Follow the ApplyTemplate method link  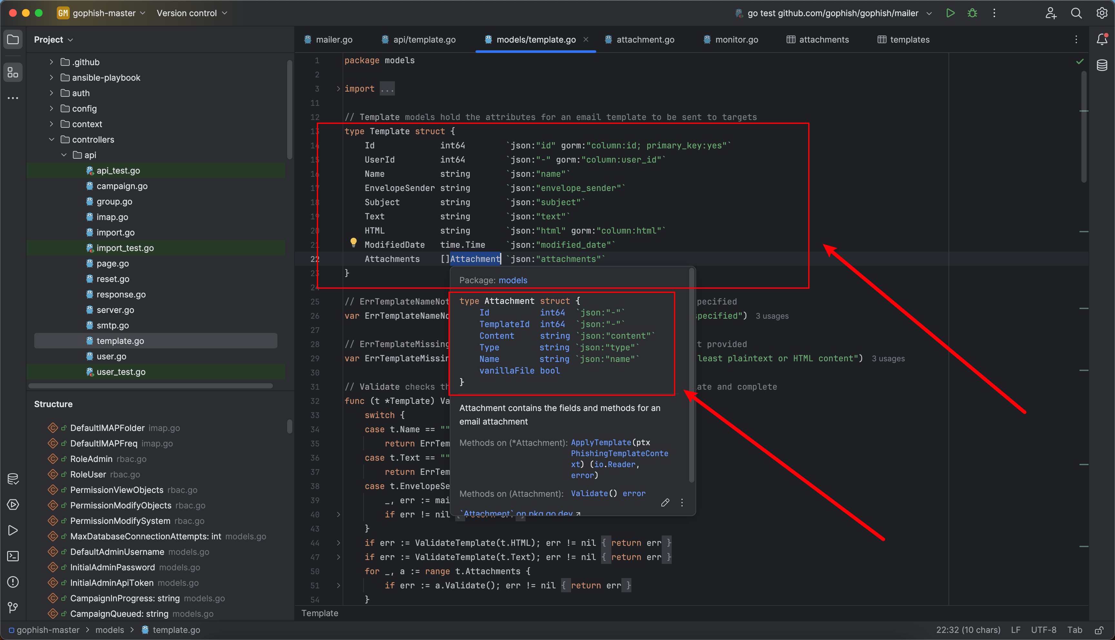[x=601, y=443]
